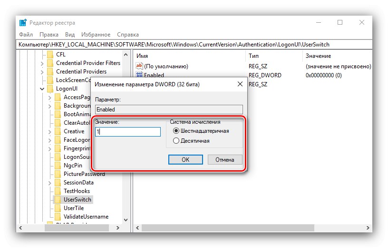This screenshot has height=248, width=388.
Task: Click the Registry Editor app icon in title bar
Action: (23, 23)
